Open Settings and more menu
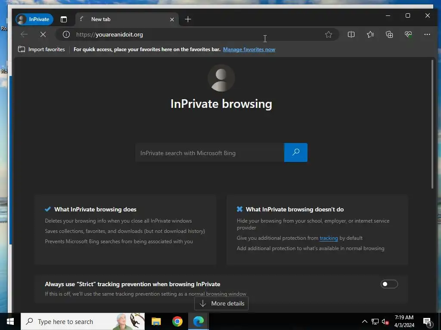The width and height of the screenshot is (441, 330). (427, 34)
